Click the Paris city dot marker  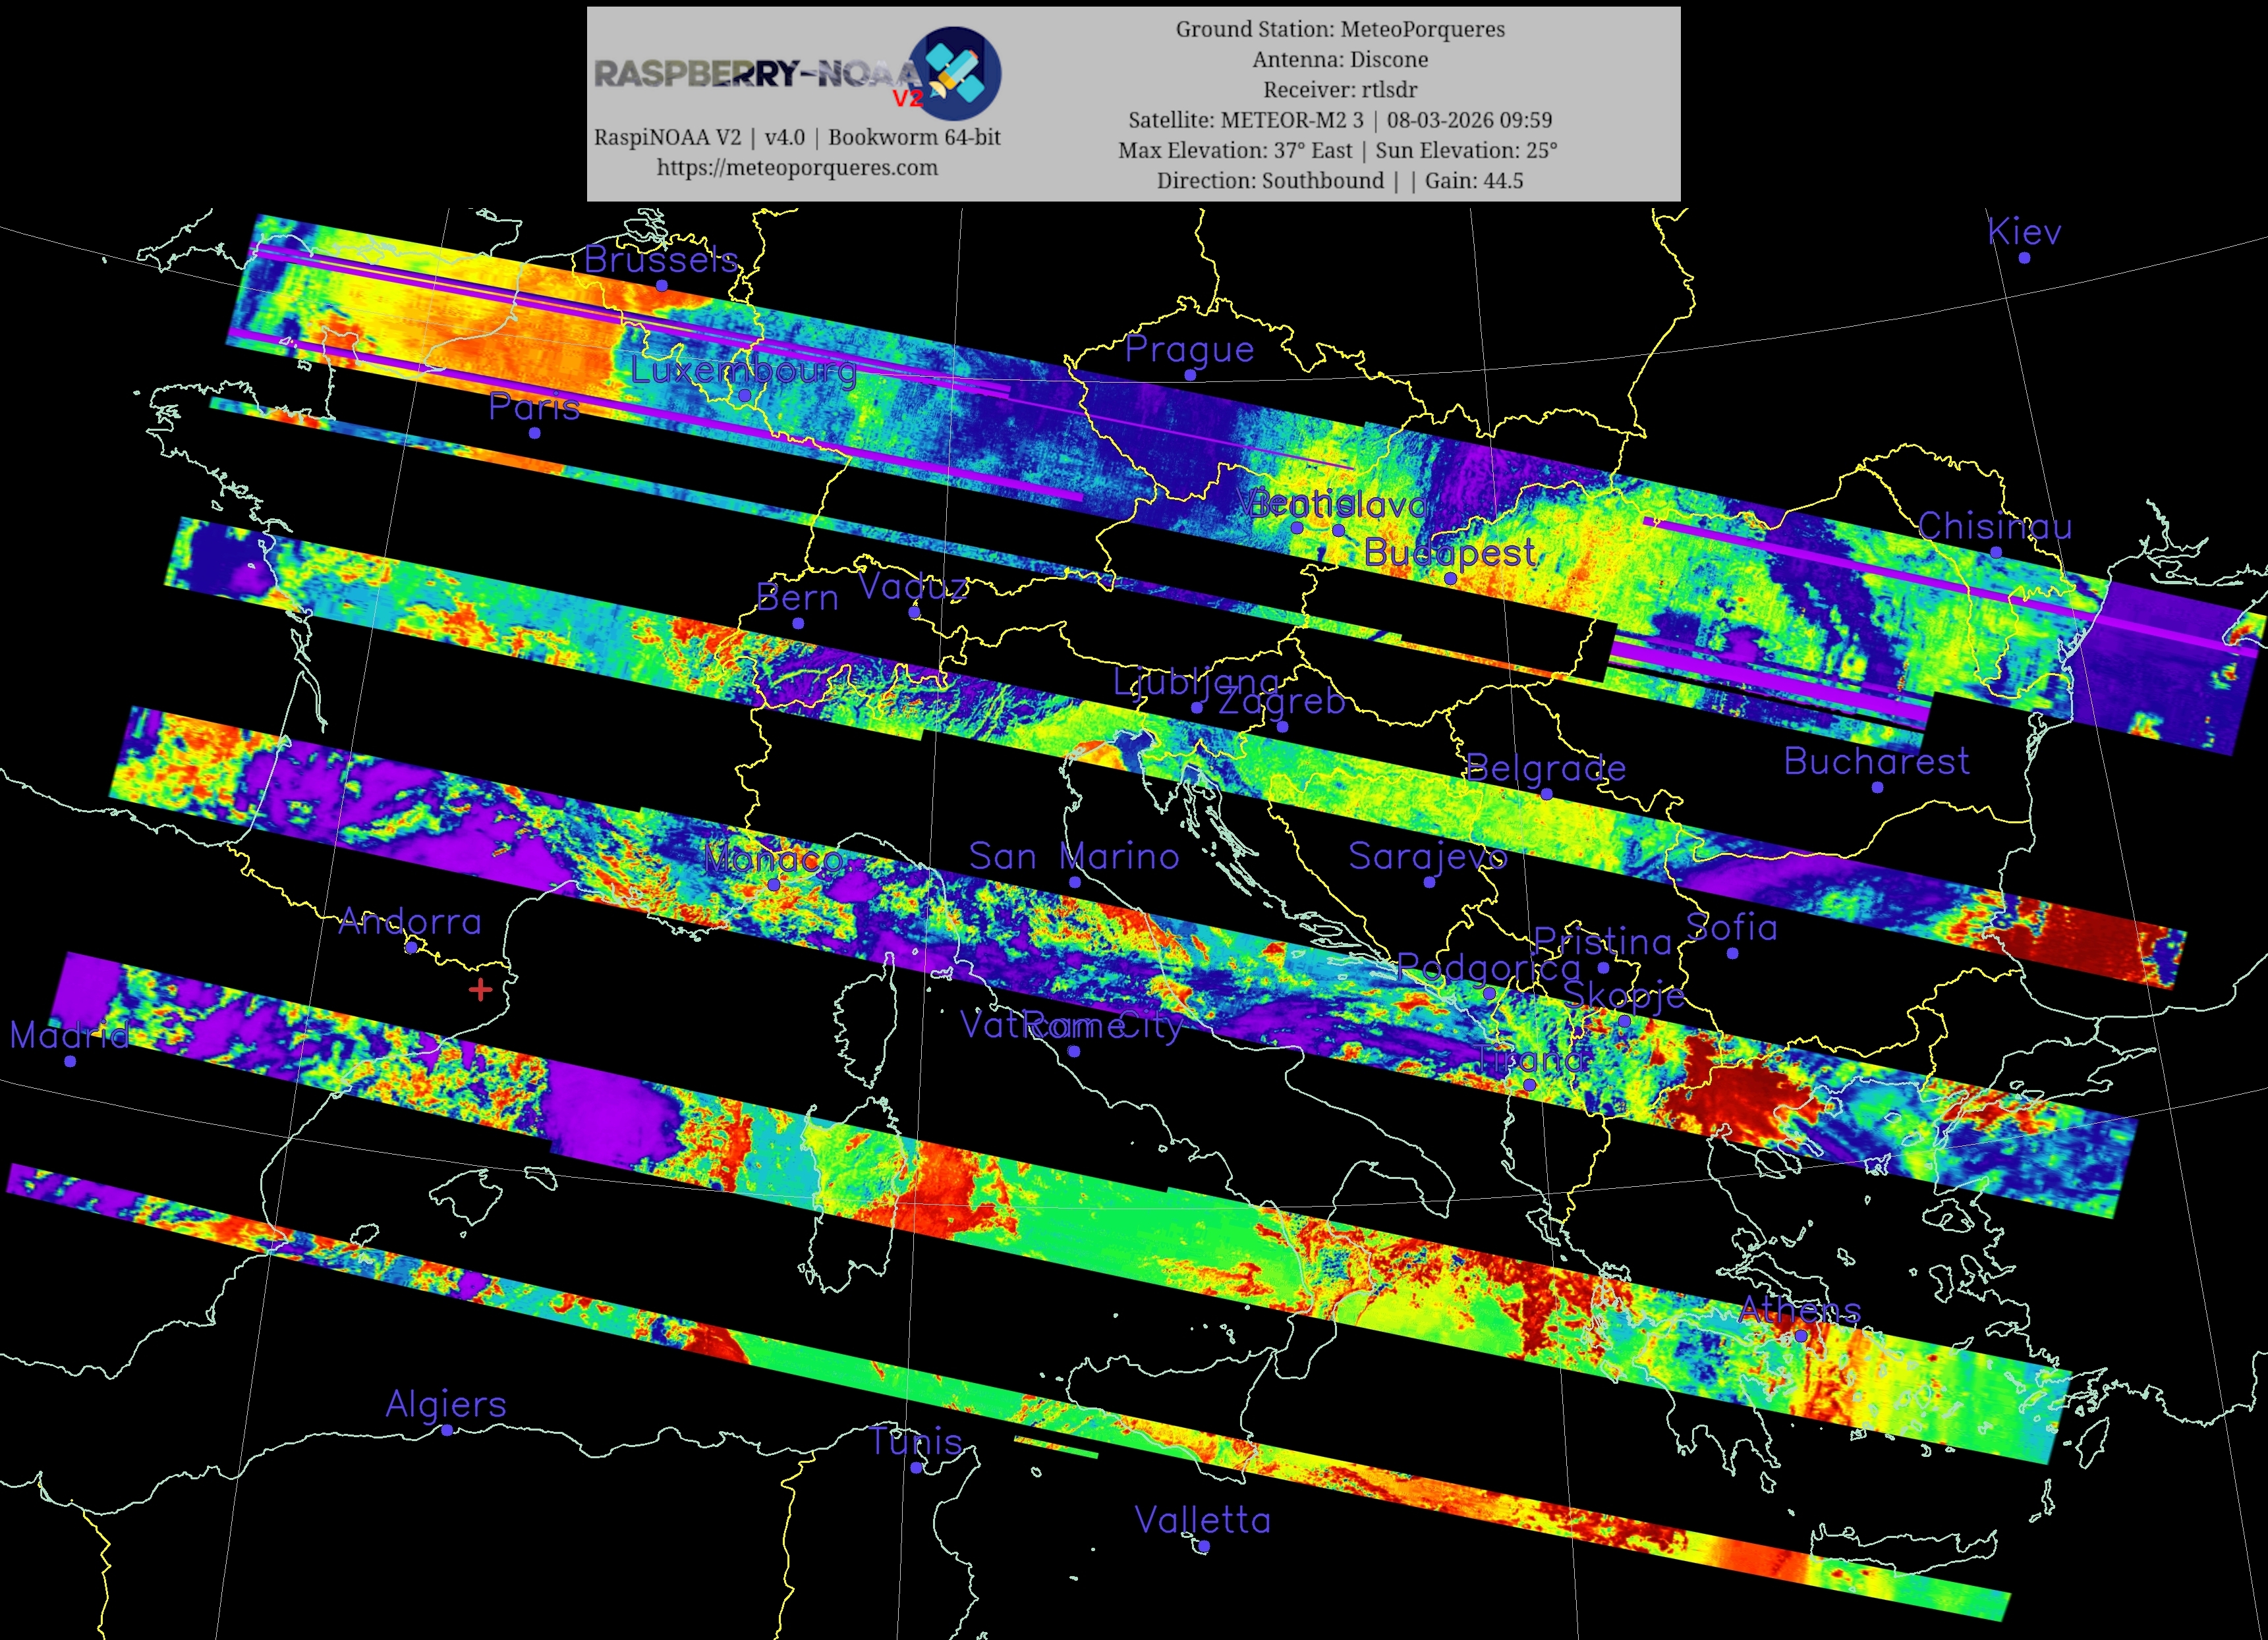coord(535,433)
